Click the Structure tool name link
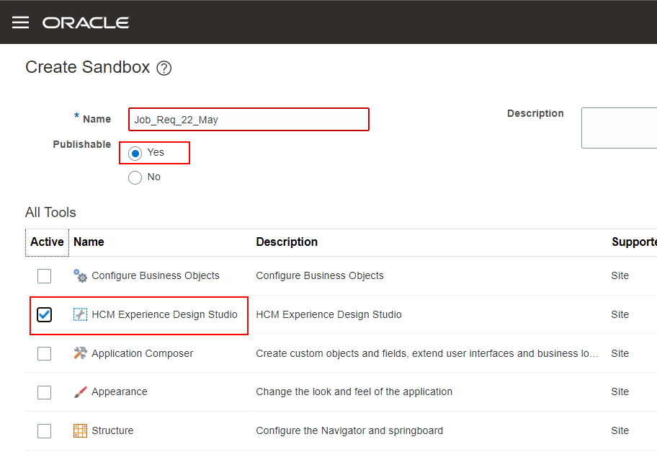This screenshot has height=460, width=657. 113,430
